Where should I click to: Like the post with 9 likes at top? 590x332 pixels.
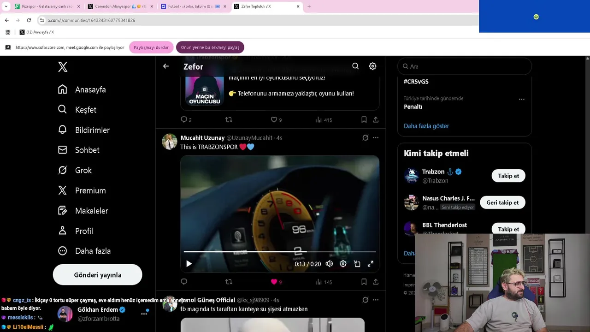coord(274,120)
